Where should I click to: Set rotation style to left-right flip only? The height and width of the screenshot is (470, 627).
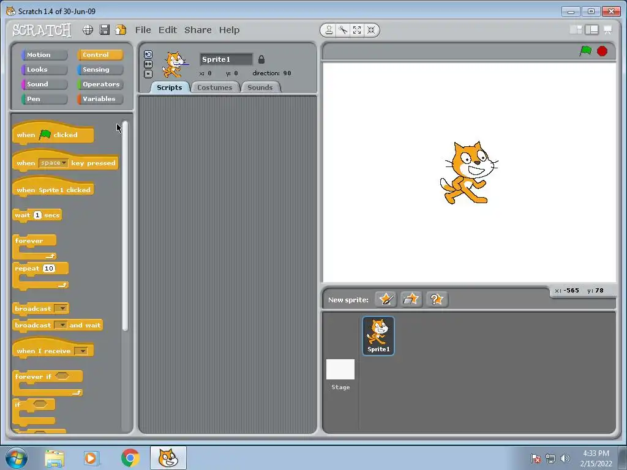tap(148, 64)
